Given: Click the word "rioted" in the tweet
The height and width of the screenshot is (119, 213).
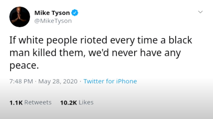Looking at the screenshot, I should [x=94, y=40].
